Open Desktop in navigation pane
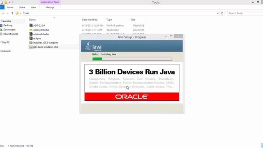263x148 pixels. click(8, 25)
